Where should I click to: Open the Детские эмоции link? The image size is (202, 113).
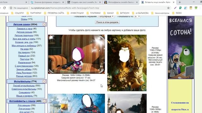coord(24,32)
